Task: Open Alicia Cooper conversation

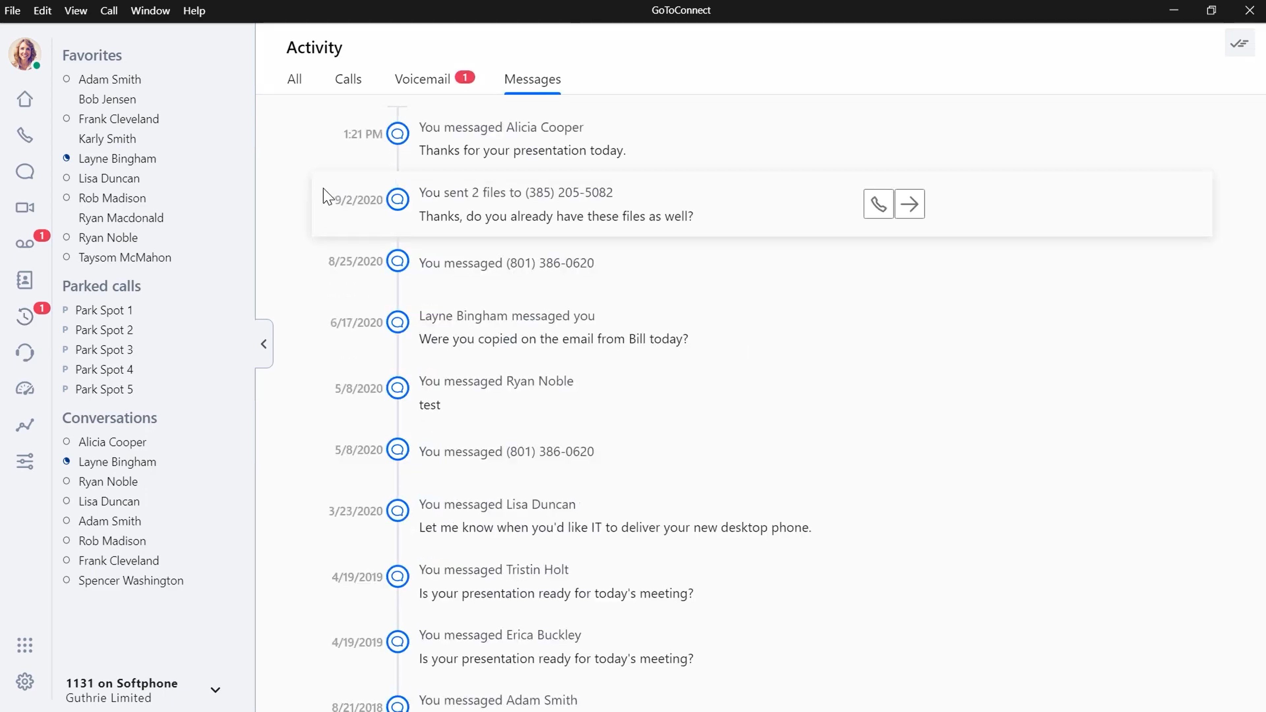Action: point(112,442)
